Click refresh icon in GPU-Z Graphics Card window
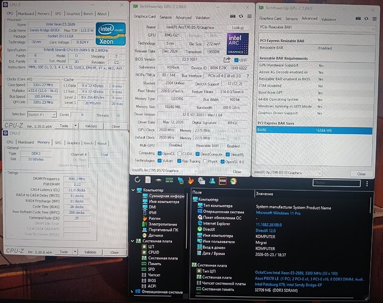The height and width of the screenshot is (303, 383). 241,16
